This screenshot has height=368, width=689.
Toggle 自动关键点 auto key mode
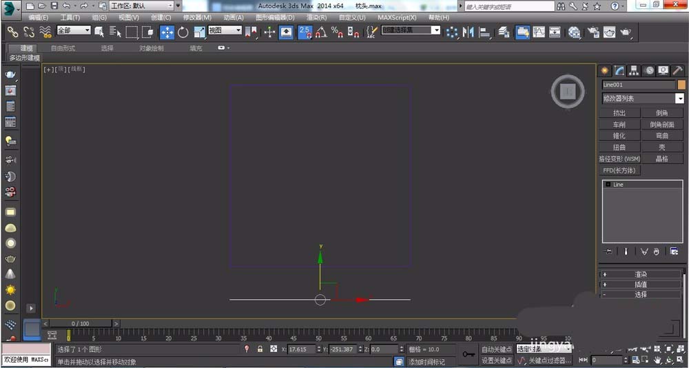click(496, 349)
